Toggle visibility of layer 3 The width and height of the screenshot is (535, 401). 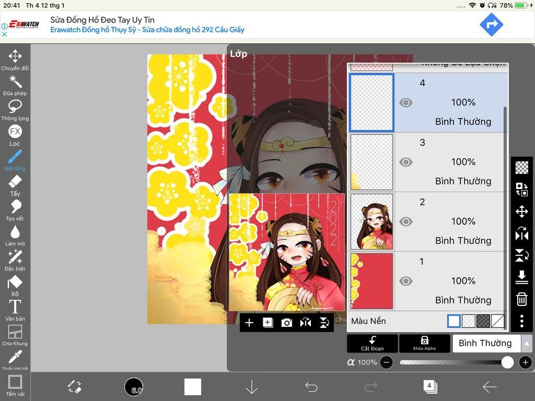405,162
